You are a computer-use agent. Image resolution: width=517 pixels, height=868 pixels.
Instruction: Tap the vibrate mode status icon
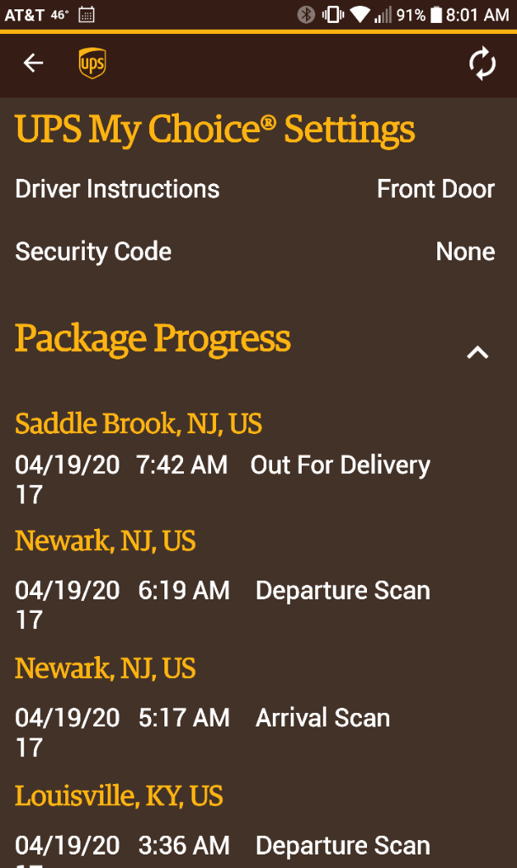(x=333, y=14)
